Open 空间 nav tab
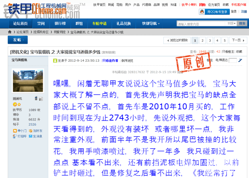This screenshot has height=178, width=249. 41,23
